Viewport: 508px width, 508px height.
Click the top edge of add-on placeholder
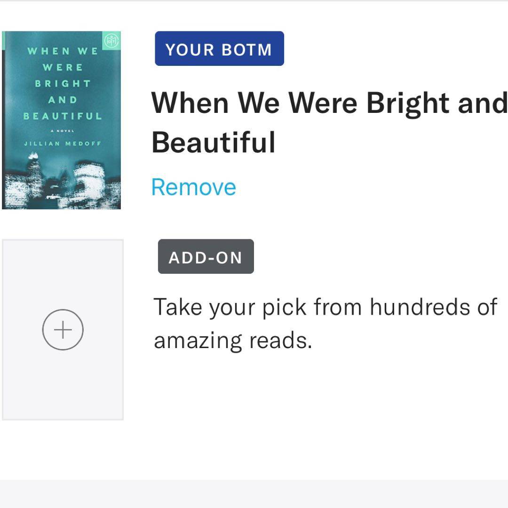coord(63,240)
